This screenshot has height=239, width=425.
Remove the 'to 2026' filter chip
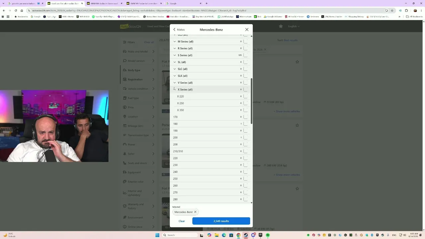pyautogui.click(x=265, y=49)
